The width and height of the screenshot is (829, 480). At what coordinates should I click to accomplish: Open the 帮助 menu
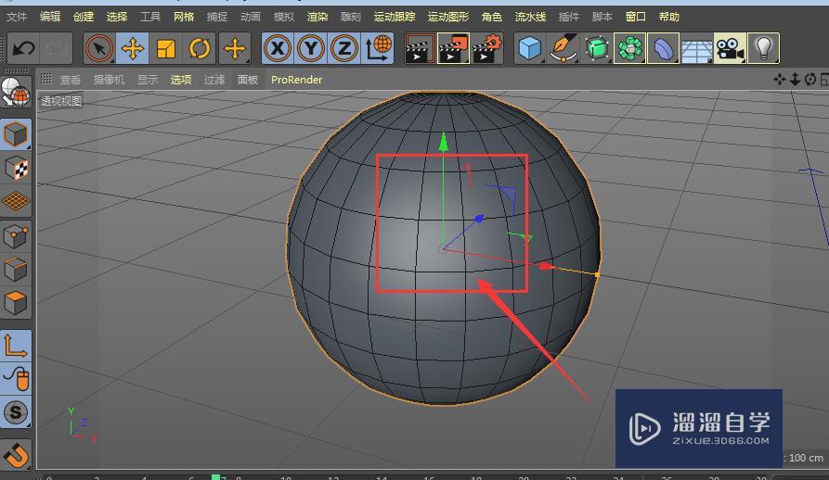[x=668, y=17]
